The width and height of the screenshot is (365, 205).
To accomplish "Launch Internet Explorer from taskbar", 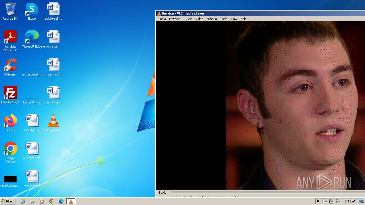I will pyautogui.click(x=23, y=201).
